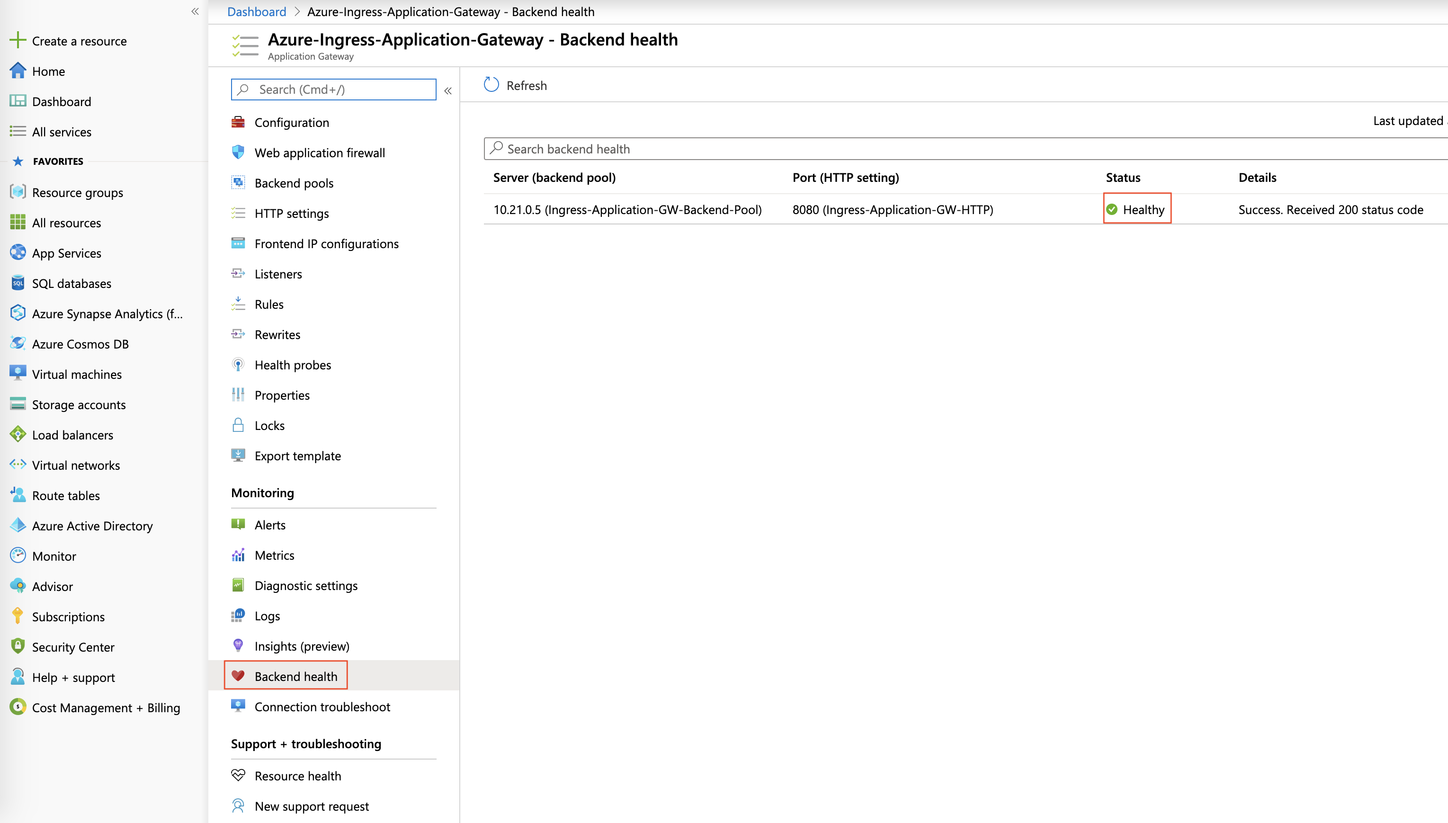Open Diagnostic settings
The width and height of the screenshot is (1448, 823).
coord(306,586)
